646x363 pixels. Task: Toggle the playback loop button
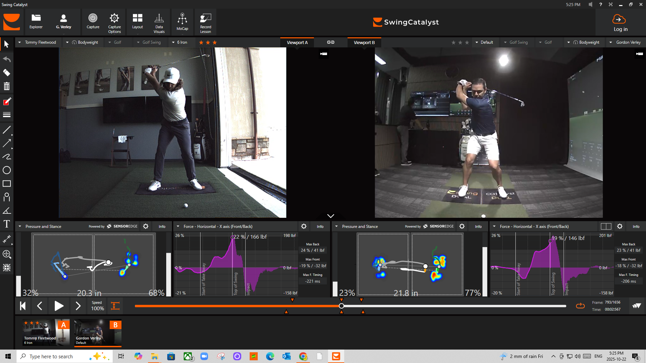click(x=580, y=306)
